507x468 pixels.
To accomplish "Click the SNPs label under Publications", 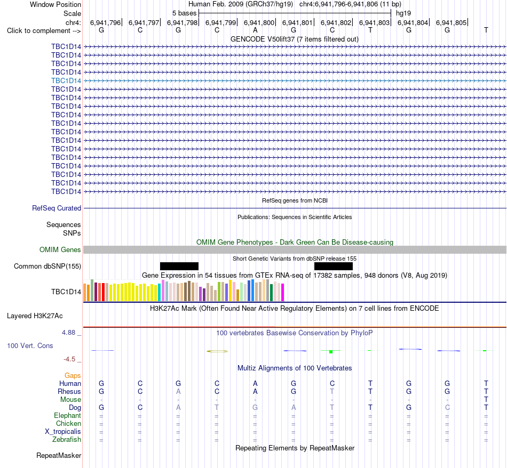I will 72,233.
